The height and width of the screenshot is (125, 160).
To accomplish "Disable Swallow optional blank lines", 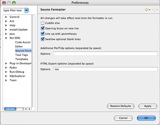I will [43, 39].
